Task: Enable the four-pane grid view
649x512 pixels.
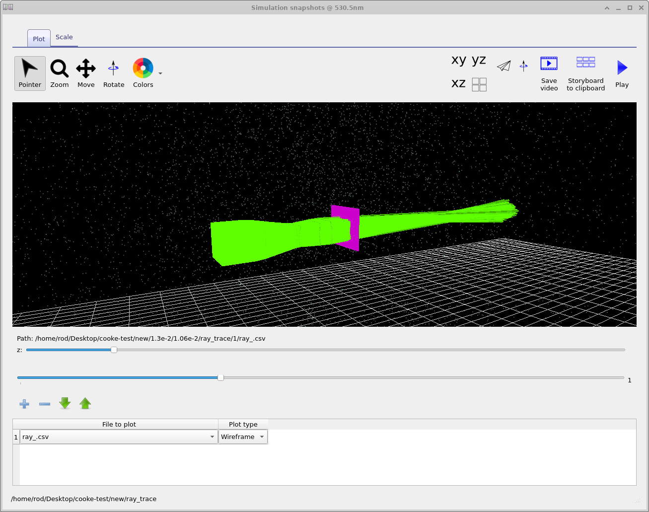Action: [479, 84]
